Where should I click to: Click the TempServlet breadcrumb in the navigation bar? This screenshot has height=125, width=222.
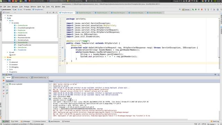point(38,9)
